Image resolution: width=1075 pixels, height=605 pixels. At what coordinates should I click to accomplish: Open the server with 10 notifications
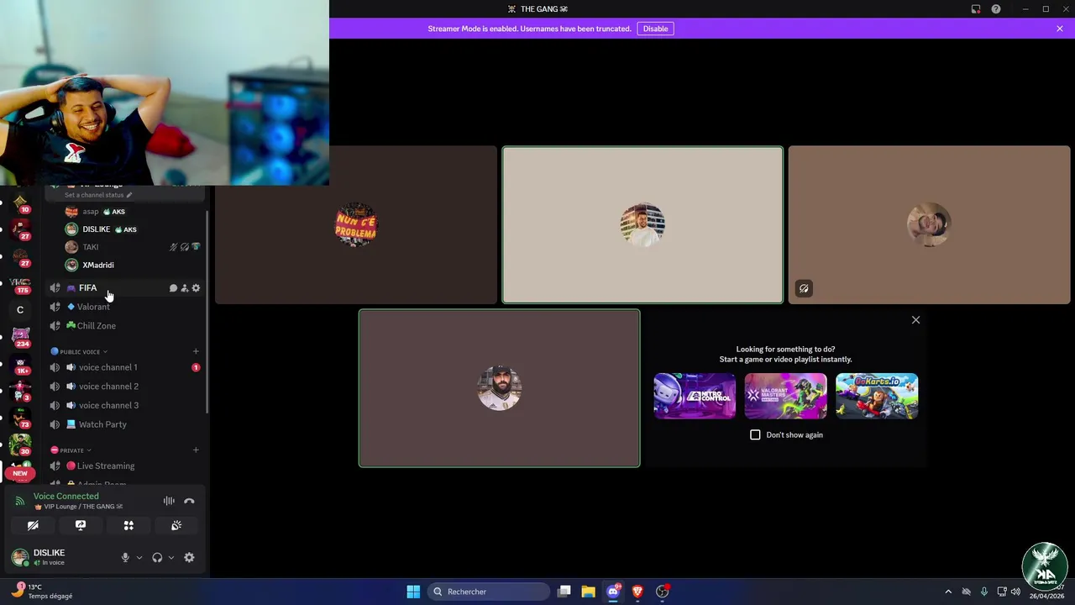point(20,203)
